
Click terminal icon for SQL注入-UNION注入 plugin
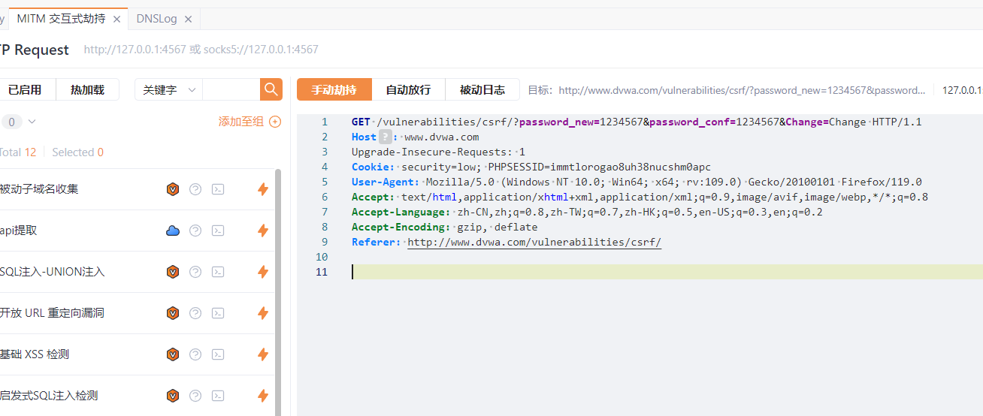click(218, 272)
